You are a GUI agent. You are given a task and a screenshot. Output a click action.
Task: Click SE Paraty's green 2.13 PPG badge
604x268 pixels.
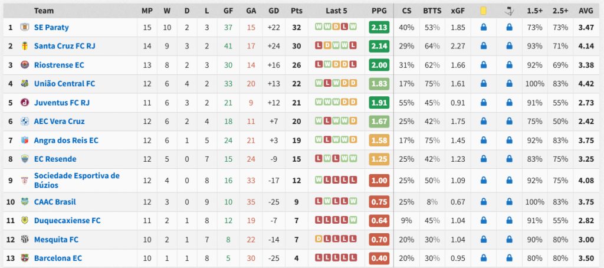(379, 27)
